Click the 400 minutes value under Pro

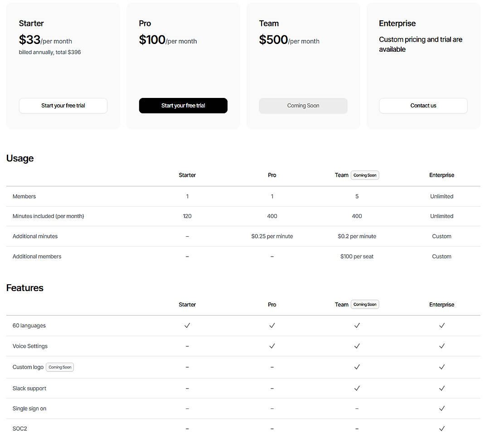pos(272,216)
